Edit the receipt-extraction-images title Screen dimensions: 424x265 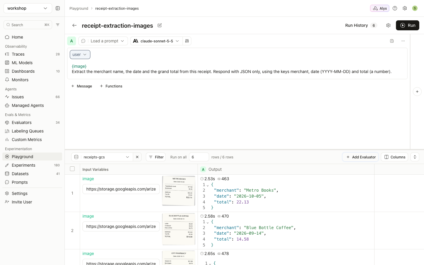(x=160, y=25)
